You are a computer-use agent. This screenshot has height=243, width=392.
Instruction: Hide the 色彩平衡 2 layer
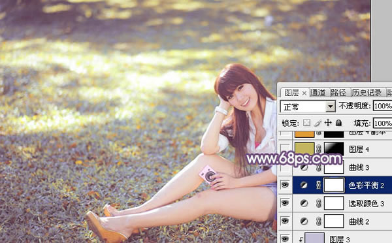tap(285, 185)
